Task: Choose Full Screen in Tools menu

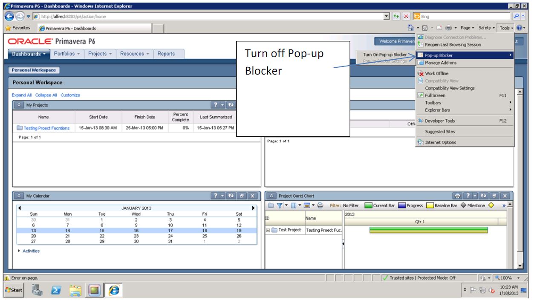Action: click(465, 95)
